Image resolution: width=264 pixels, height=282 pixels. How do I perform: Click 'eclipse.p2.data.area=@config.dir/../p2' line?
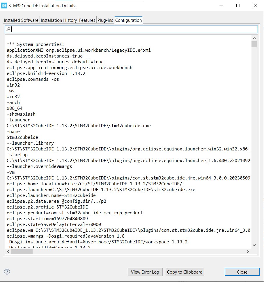pyautogui.click(x=56, y=201)
